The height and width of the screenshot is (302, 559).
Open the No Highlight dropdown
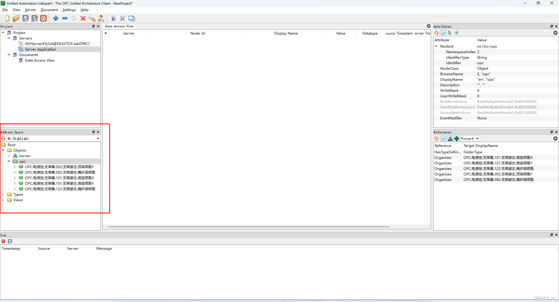(54, 139)
